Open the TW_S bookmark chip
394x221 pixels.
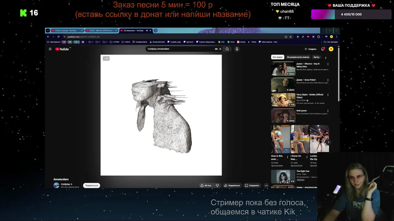point(76,42)
